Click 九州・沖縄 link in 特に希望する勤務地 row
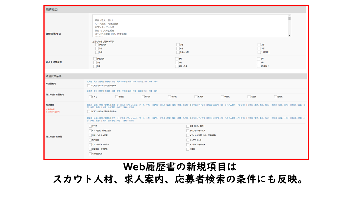Viewport: 352px width, 198px height. [148, 91]
